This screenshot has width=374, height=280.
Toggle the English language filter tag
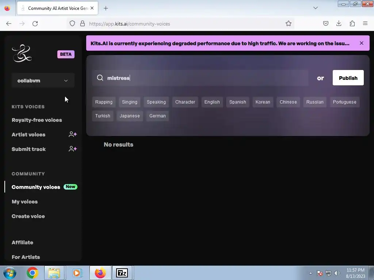[x=212, y=102]
